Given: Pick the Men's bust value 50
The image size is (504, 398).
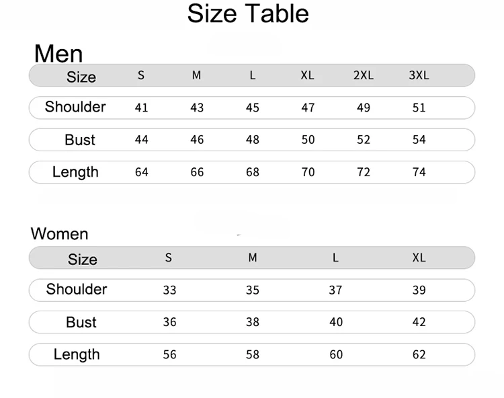Looking at the screenshot, I should pos(308,140).
